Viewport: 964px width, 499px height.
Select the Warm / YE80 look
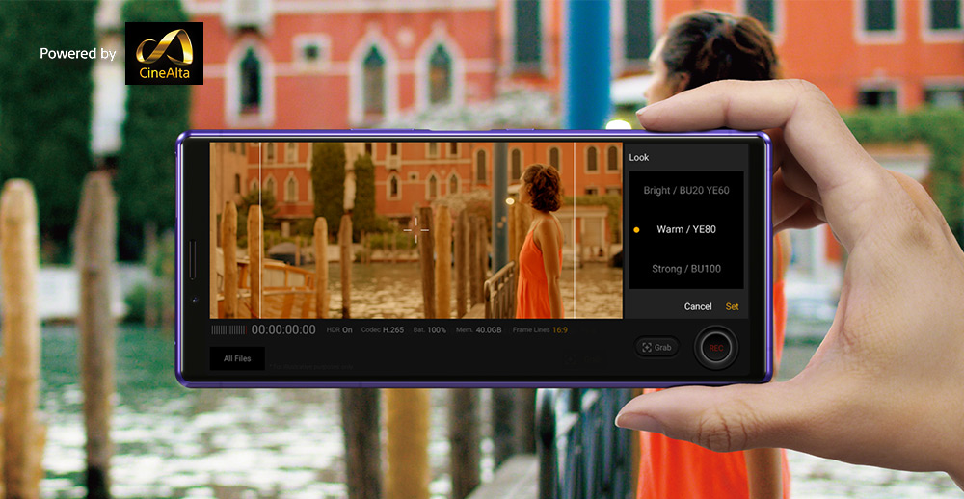(685, 229)
